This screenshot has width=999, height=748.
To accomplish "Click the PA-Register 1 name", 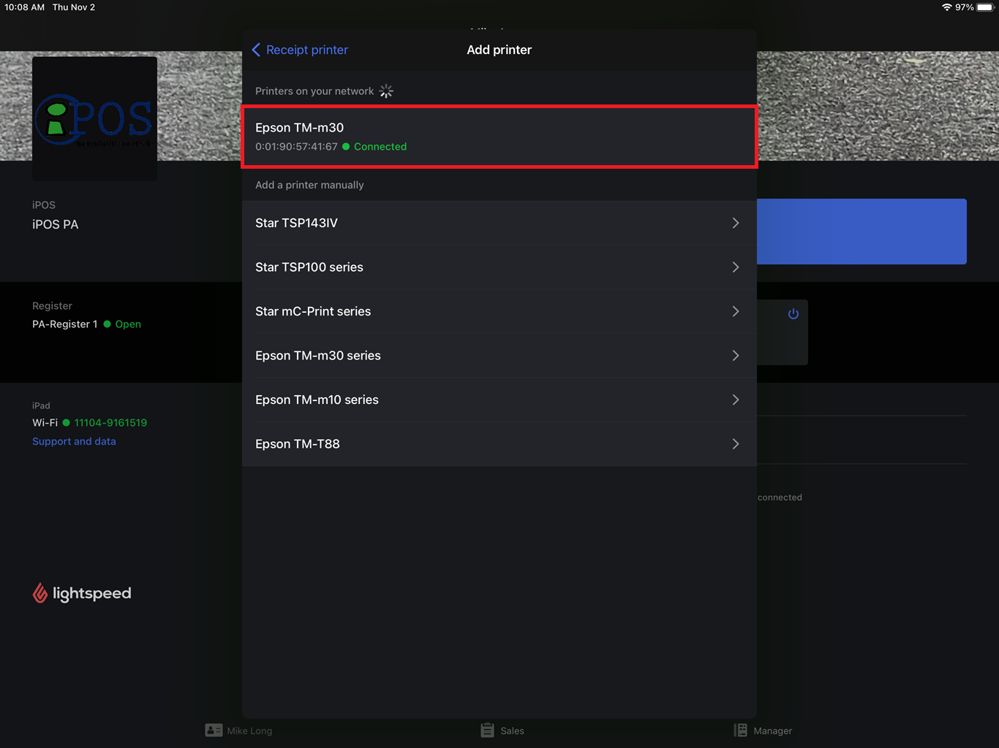I will pyautogui.click(x=64, y=324).
